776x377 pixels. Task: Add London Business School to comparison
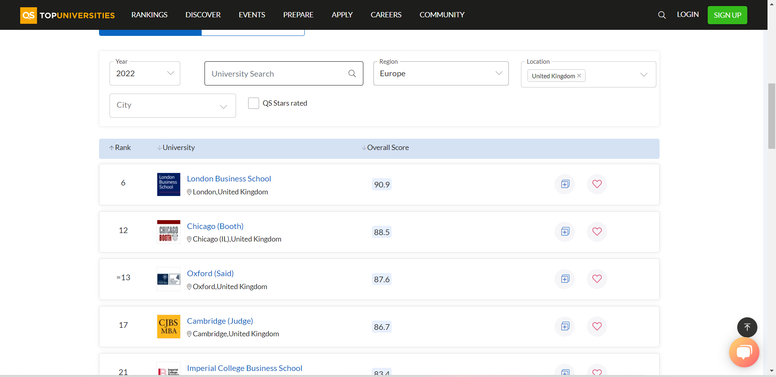565,184
